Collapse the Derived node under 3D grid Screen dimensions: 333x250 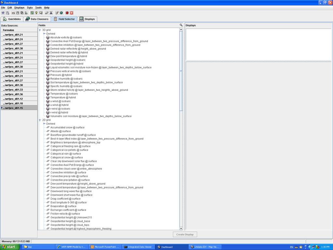coord(44,34)
